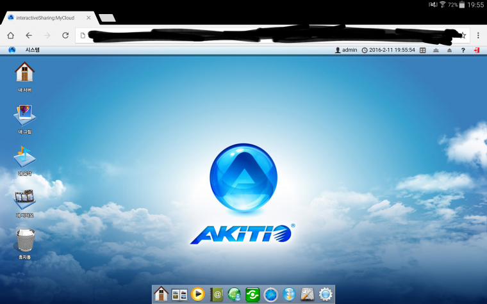Open the gear preferences dock icon
Screen dimensions: 487x304
[326, 294]
